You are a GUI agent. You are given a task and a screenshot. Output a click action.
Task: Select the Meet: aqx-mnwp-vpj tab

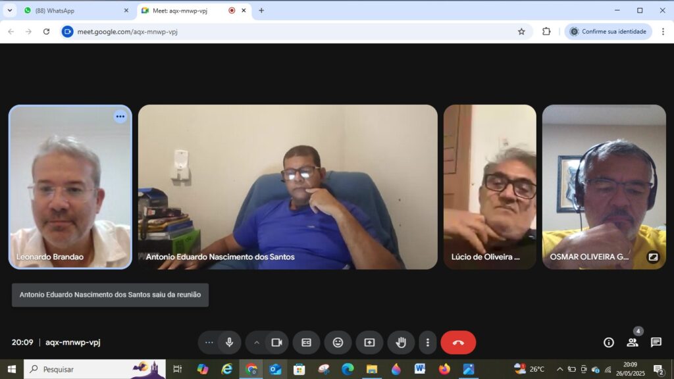tap(184, 11)
